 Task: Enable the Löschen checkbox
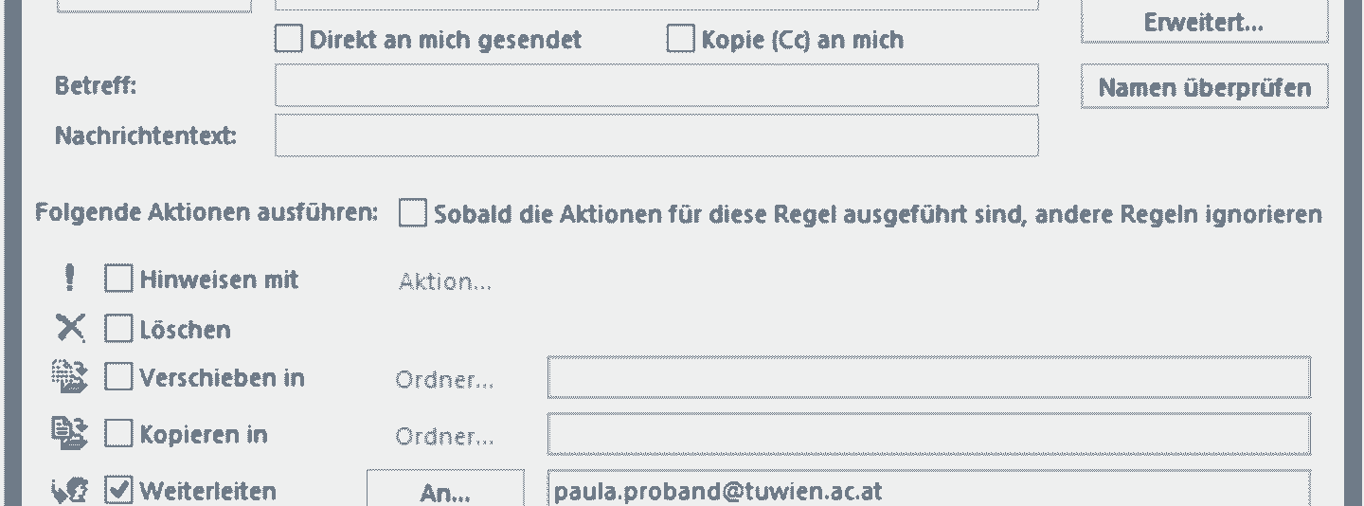(x=118, y=329)
